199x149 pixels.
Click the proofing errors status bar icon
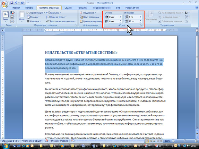click(x=47, y=141)
